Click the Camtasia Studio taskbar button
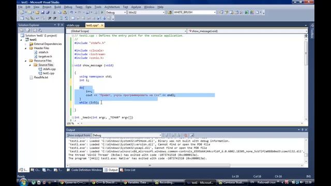This screenshot has width=331, height=186. pos(233,182)
